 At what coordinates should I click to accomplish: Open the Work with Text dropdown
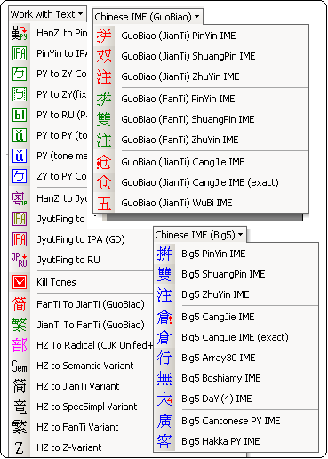coord(47,14)
